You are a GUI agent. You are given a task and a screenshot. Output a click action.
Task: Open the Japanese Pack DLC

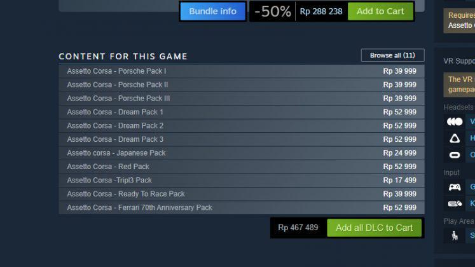point(242,153)
